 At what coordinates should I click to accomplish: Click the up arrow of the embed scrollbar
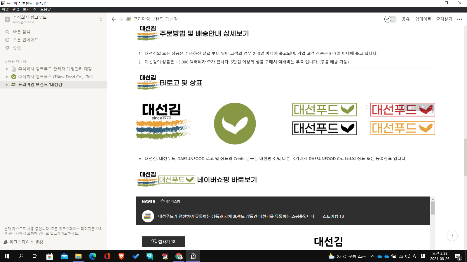point(433,199)
